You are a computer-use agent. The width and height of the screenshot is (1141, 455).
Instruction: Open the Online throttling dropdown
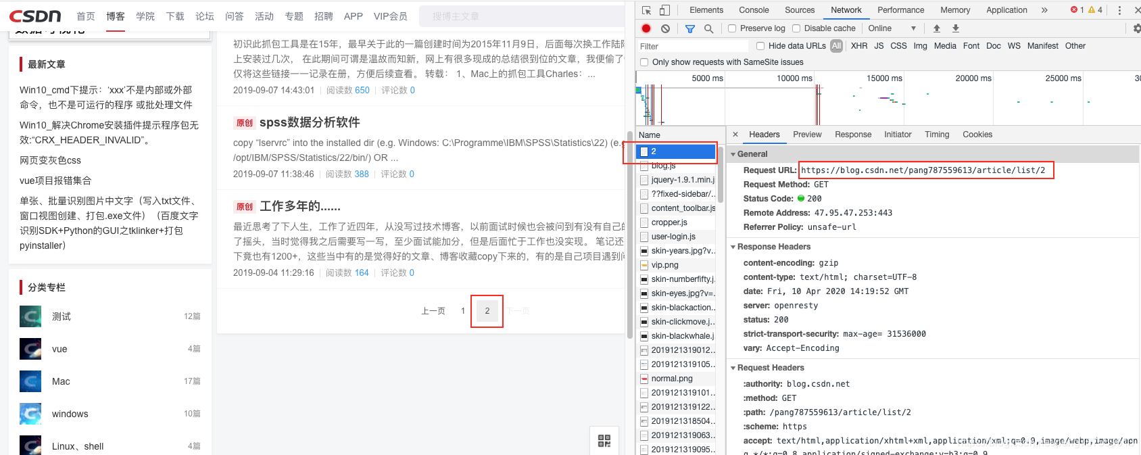(892, 28)
